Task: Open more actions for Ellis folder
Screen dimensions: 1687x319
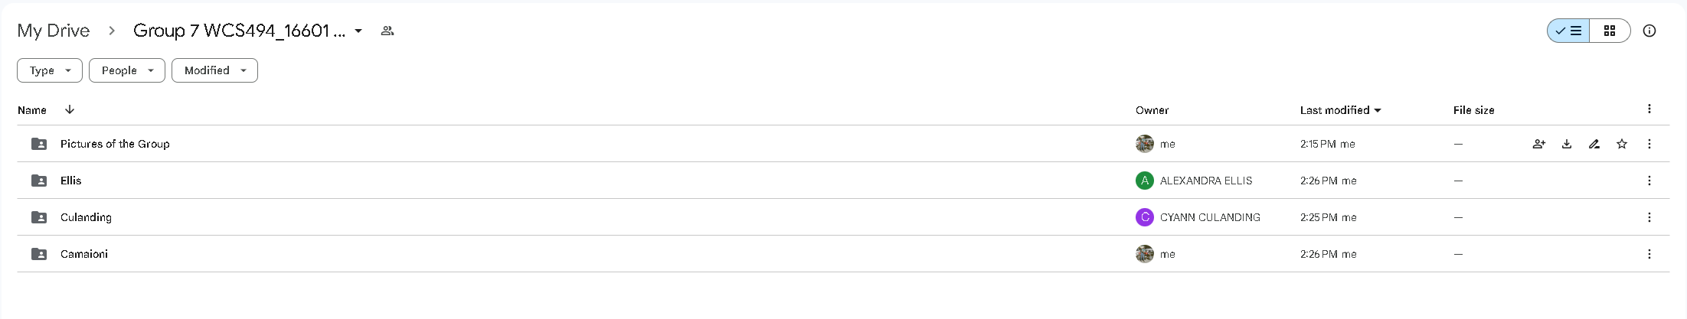Action: point(1649,181)
